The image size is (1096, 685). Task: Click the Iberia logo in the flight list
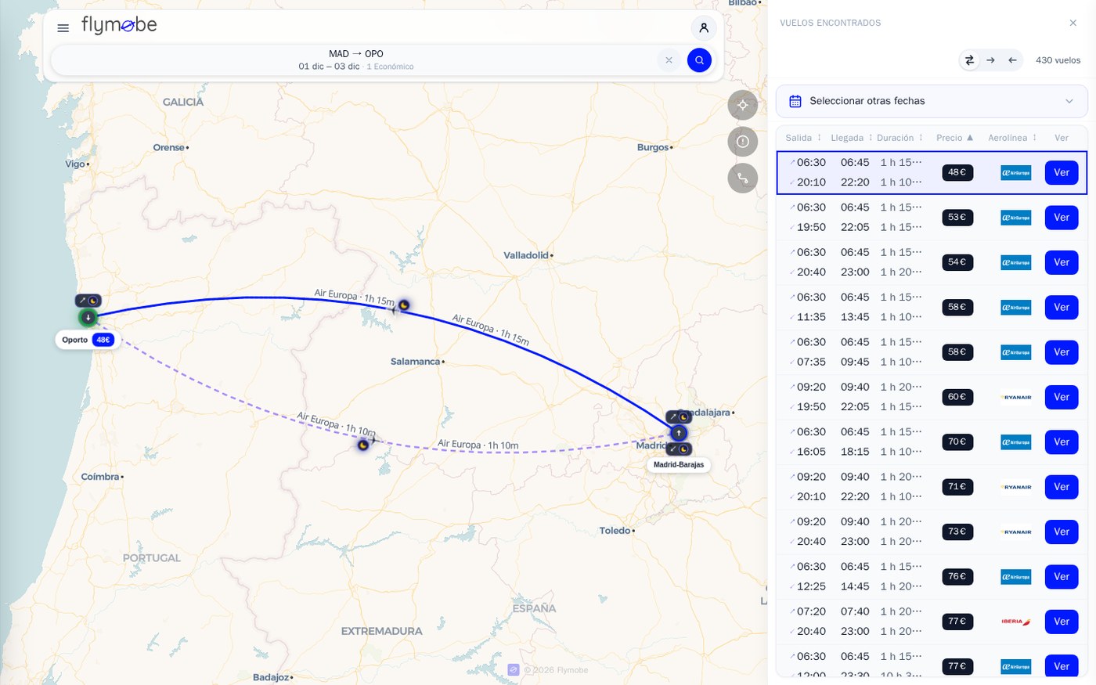(x=1016, y=622)
